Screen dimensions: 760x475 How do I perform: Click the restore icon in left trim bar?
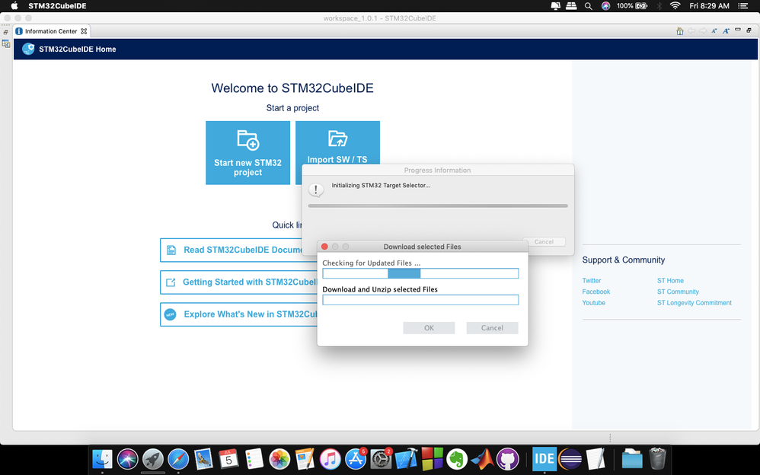[6, 33]
